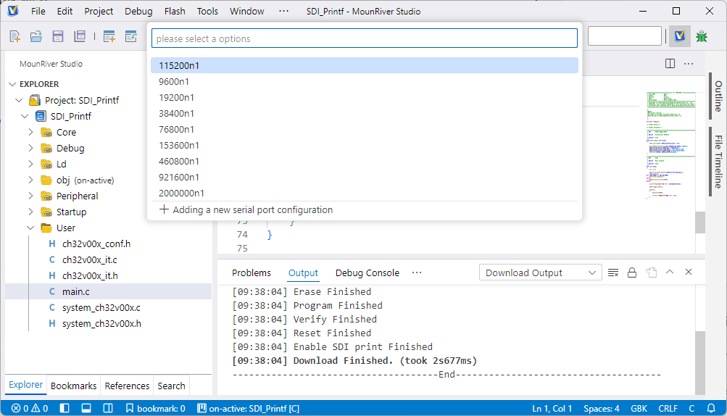Click the Open Folder toolbar icon
Viewport: 727px width, 416px height.
[x=36, y=36]
